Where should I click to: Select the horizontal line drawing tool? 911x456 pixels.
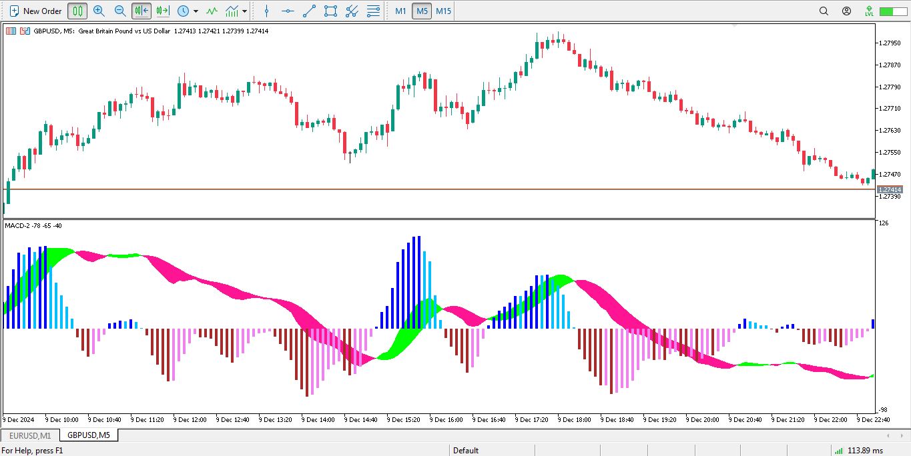pos(288,11)
